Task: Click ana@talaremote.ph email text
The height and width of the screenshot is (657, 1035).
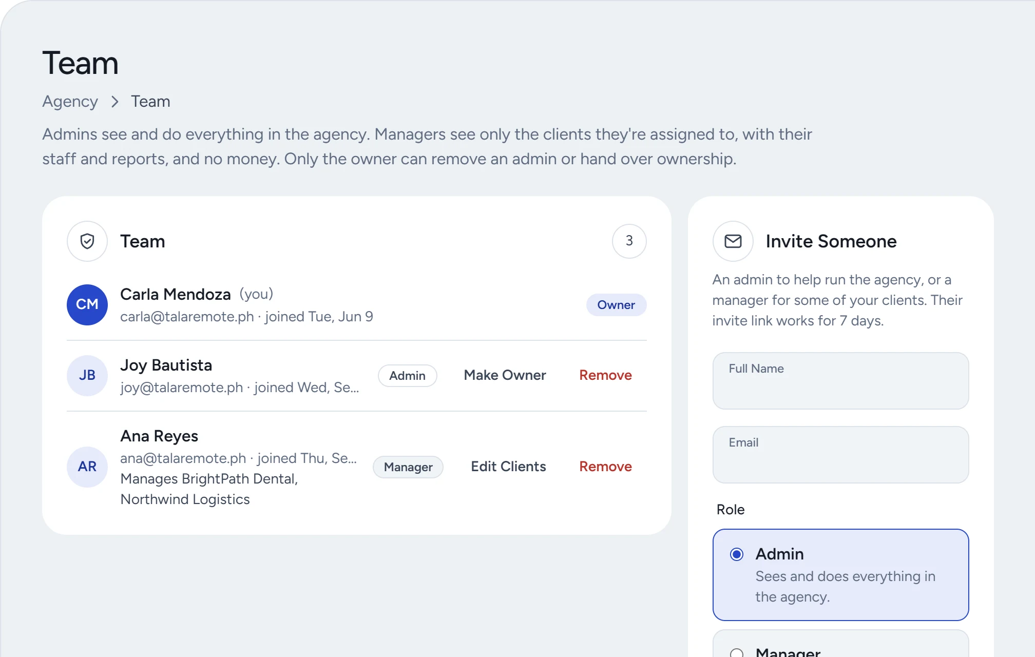Action: tap(183, 458)
